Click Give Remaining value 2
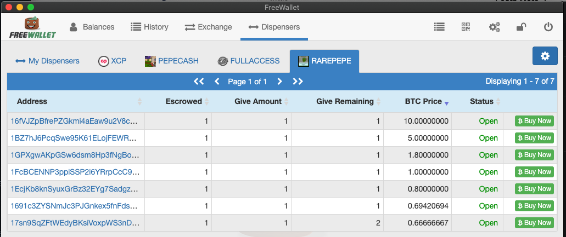566x237 pixels. click(x=378, y=223)
